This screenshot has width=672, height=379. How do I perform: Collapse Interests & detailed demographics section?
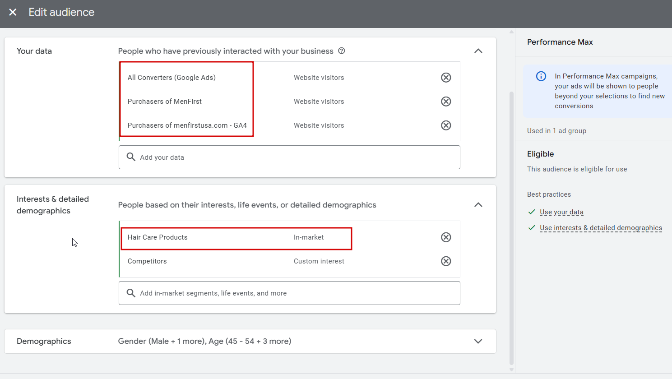pos(478,205)
